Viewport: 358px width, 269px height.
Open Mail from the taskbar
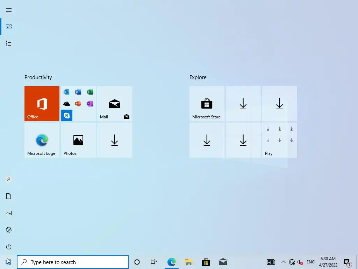tap(223, 262)
